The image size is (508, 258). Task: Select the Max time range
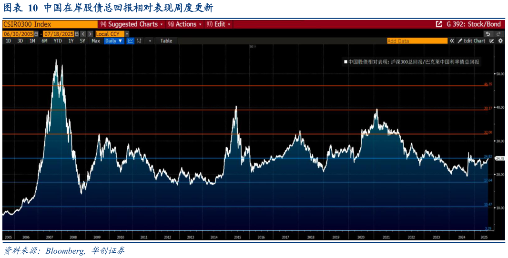coord(96,41)
